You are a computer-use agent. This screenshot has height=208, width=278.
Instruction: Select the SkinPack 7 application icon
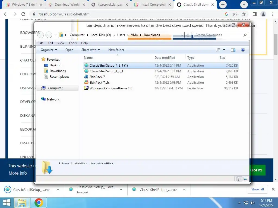(86, 77)
